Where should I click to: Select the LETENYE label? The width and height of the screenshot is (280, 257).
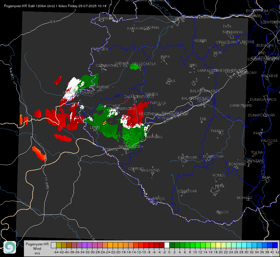click(x=110, y=150)
